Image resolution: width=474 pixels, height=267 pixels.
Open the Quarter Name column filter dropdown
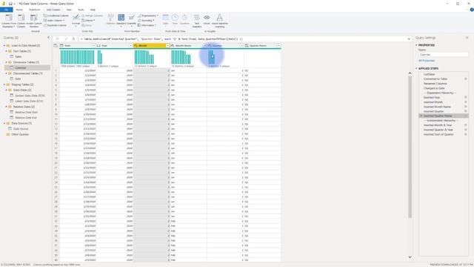[278, 46]
